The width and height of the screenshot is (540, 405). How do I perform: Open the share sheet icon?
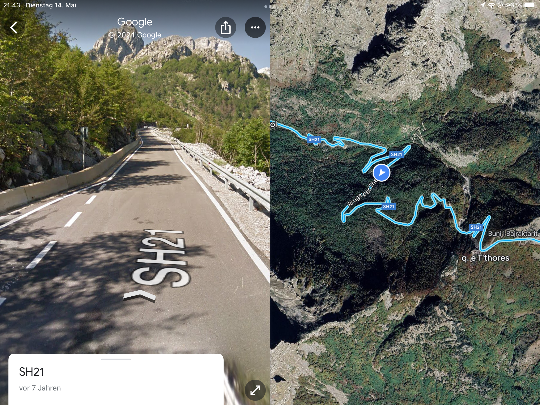[x=226, y=27]
